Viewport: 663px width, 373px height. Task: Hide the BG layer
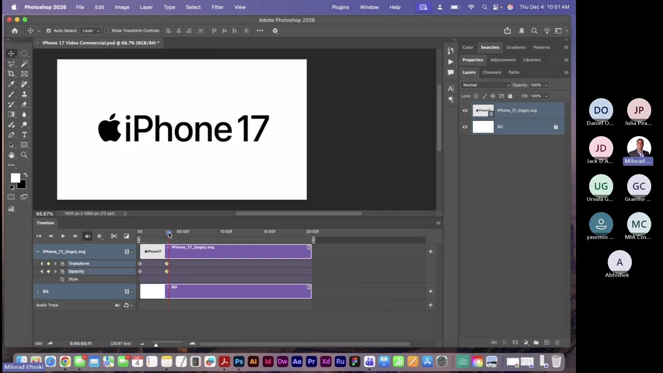[465, 127]
